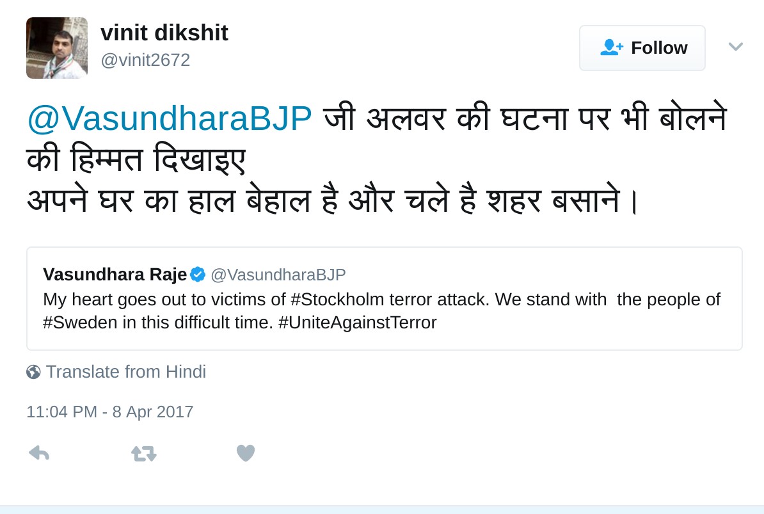Click the Hindi line beginning "अपने घर"
The width and height of the screenshot is (764, 514).
[x=333, y=201]
